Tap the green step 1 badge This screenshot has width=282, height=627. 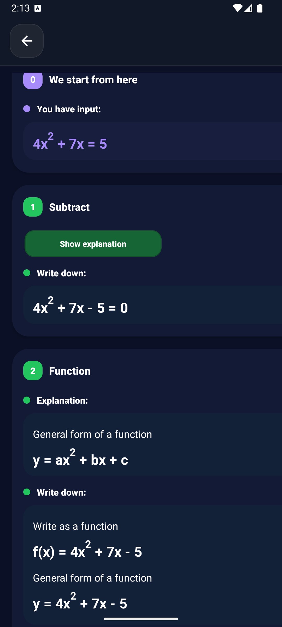[x=33, y=207]
